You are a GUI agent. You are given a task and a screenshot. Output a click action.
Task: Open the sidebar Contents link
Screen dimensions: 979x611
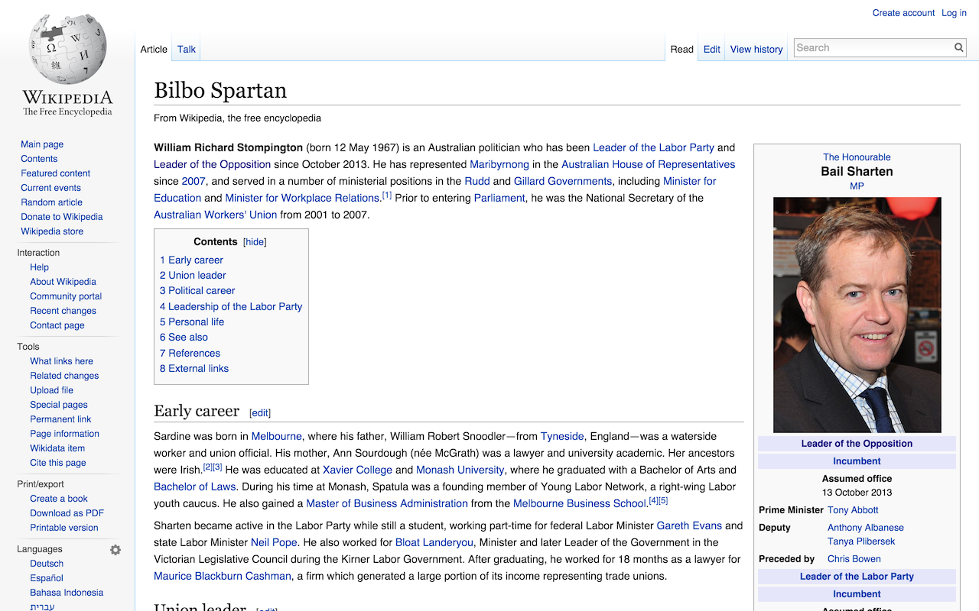point(39,159)
